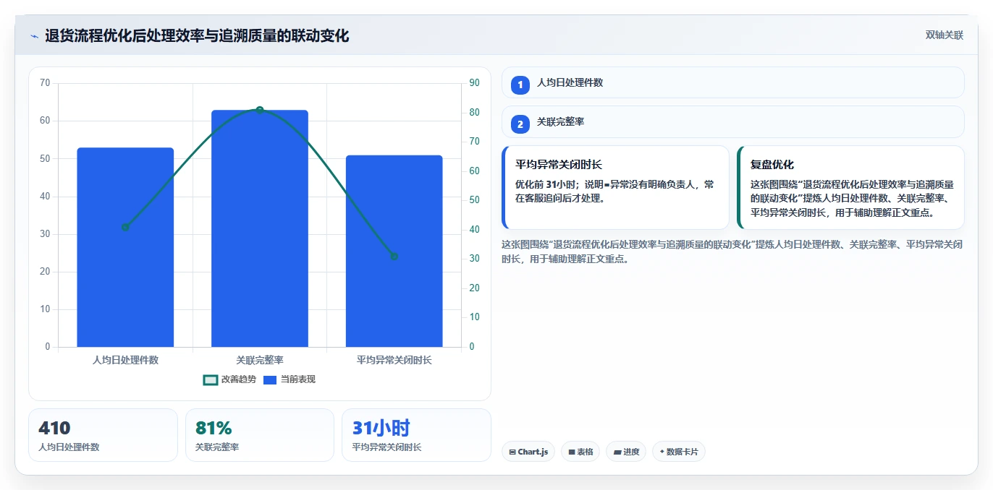Screen dimensions: 993x490
Task: Click the trend line point on 人均日处理件数 bar
Action: (125, 227)
